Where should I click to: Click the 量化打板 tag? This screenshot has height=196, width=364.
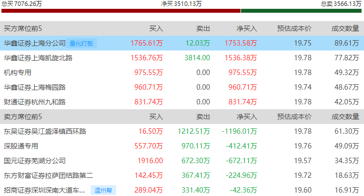81,43
